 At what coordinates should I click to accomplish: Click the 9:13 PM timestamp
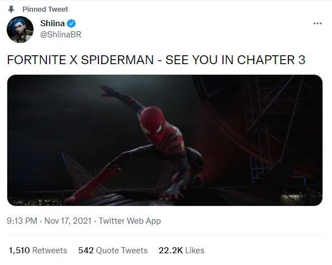point(22,221)
